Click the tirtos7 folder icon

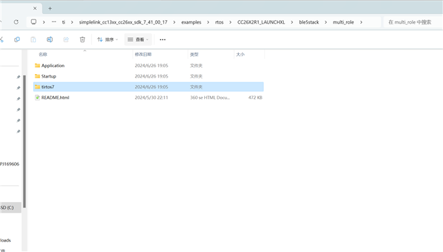point(37,87)
